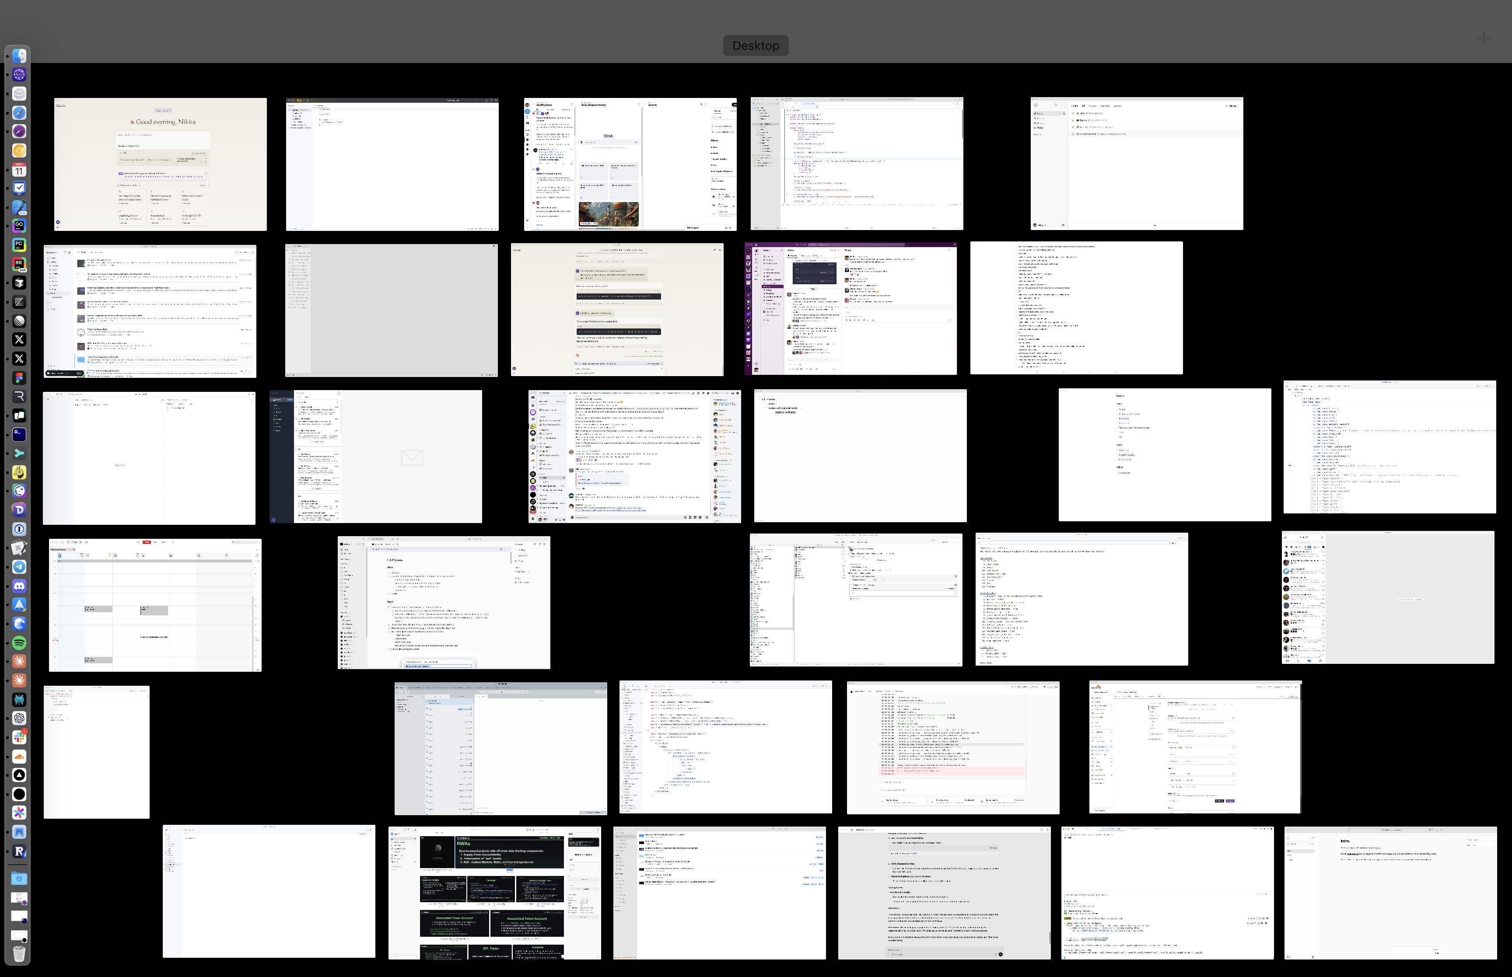Open Finder from the dock
This screenshot has width=1512, height=977.
[19, 56]
